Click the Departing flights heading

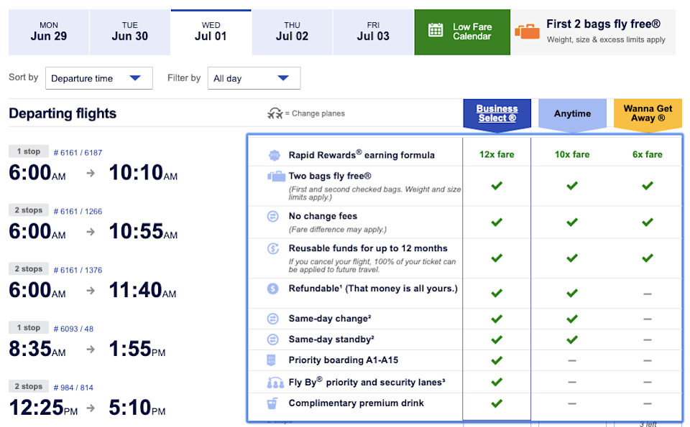click(63, 114)
